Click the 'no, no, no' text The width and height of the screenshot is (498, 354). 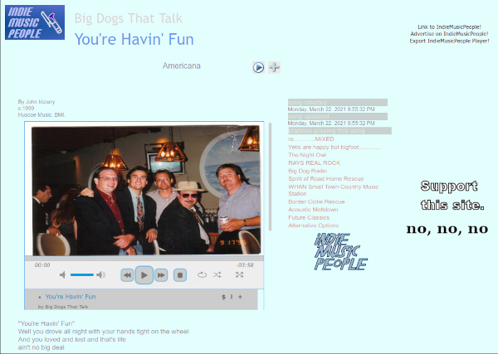[x=447, y=229]
